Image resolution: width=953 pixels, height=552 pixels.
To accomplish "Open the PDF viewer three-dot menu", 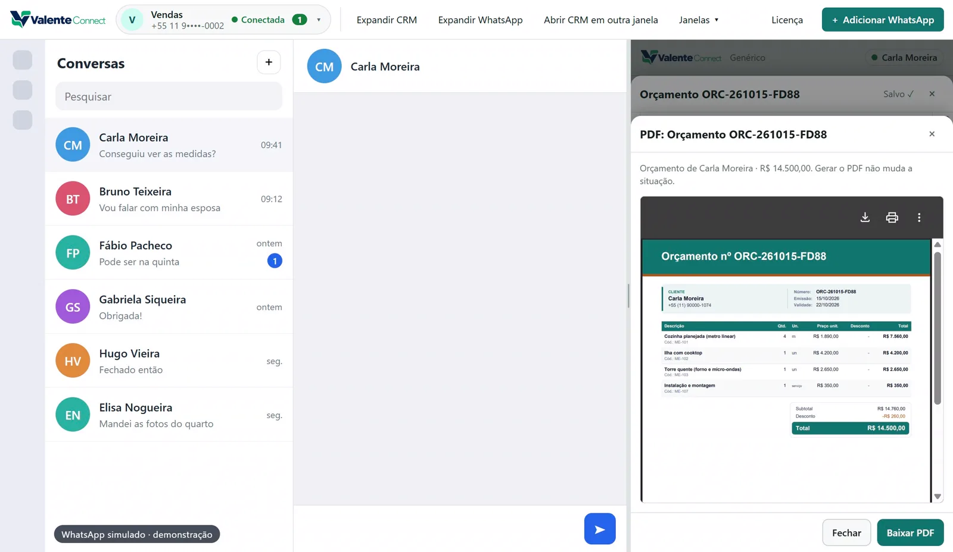I will pos(919,217).
